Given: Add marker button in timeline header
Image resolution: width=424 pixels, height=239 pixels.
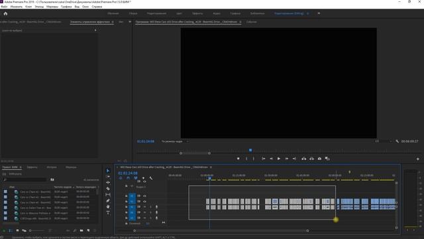Looking at the screenshot, I should click(x=143, y=178).
